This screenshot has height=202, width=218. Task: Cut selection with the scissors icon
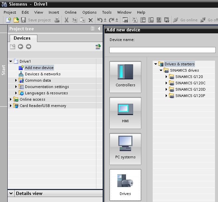[x=66, y=20]
